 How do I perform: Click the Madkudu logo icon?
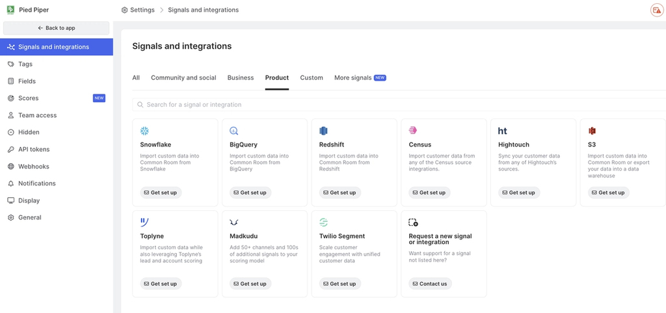point(234,223)
